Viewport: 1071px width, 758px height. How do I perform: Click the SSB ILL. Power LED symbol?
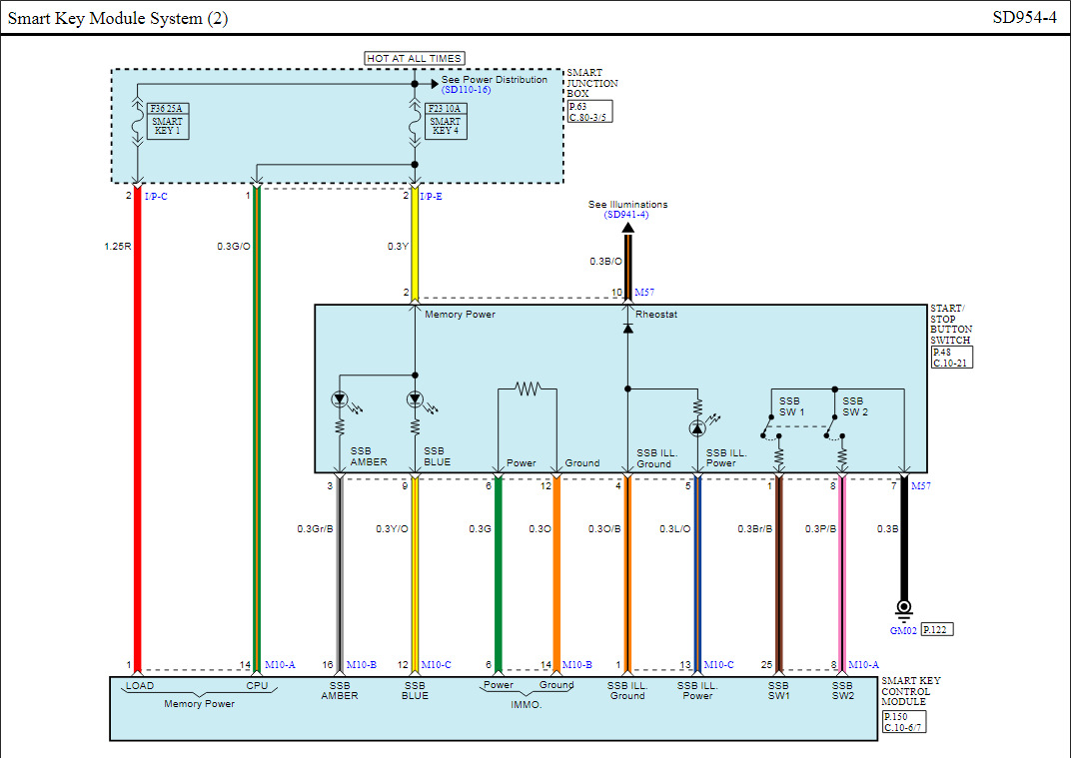(697, 428)
